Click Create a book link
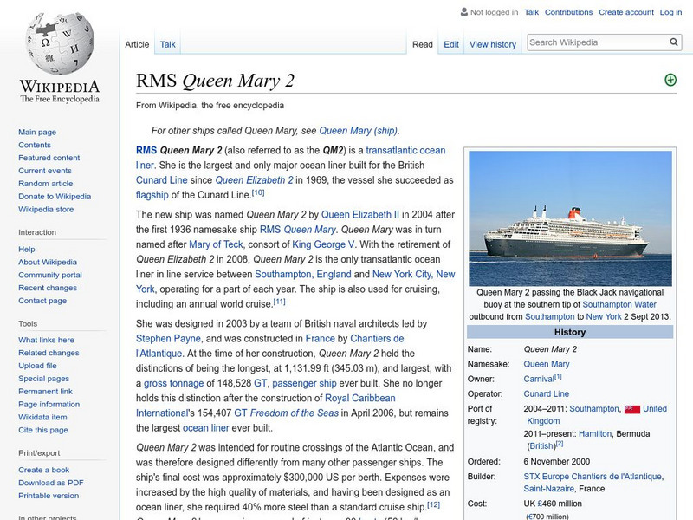This screenshot has height=520, width=693. coord(44,470)
